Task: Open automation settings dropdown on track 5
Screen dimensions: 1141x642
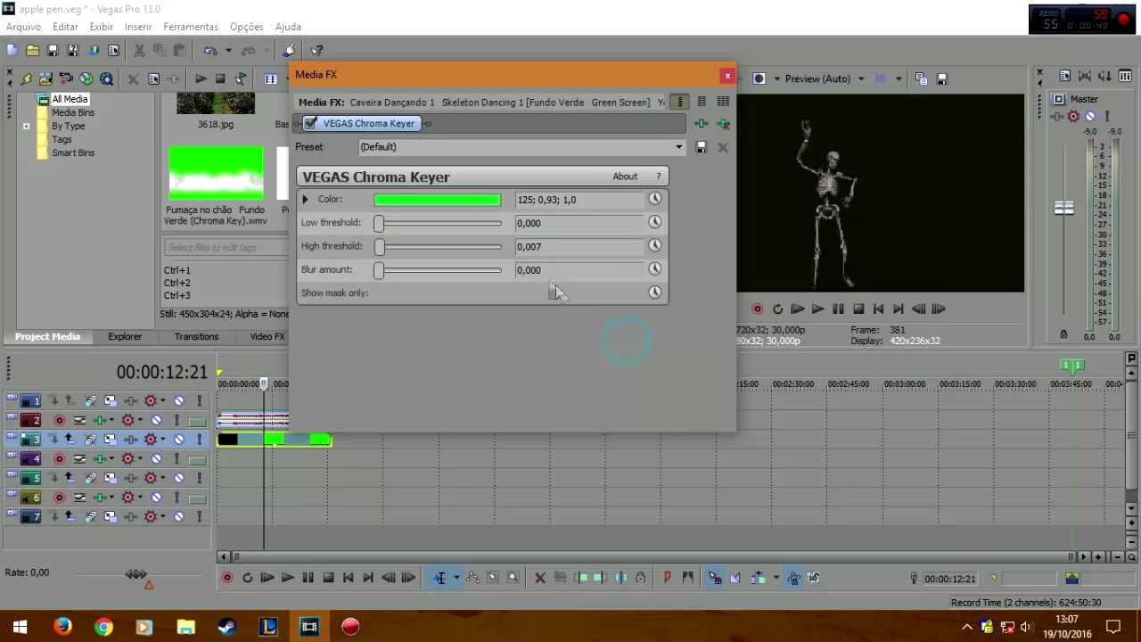Action: 162,478
